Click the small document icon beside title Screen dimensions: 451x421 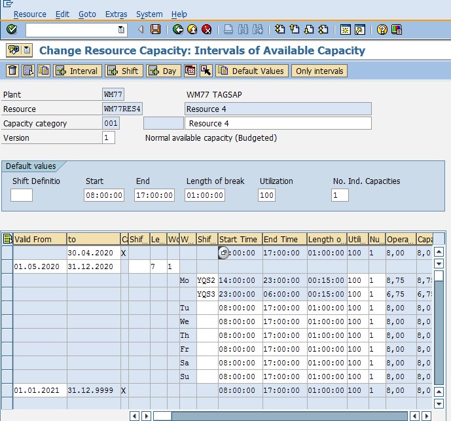pos(27,50)
